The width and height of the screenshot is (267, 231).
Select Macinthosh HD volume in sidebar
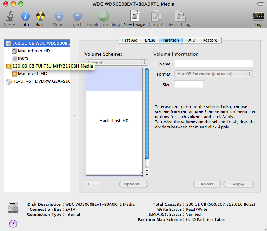pyautogui.click(x=37, y=51)
